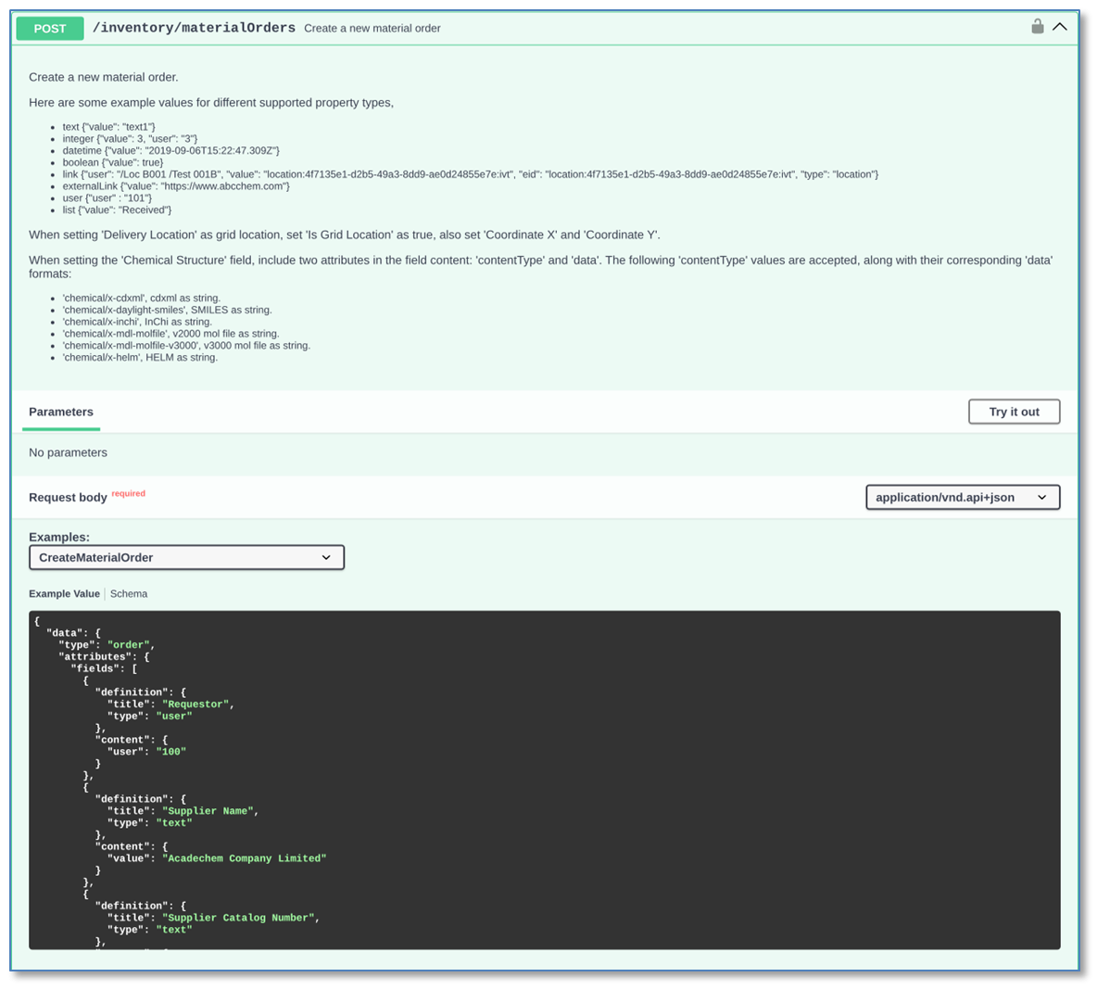This screenshot has height=990, width=1097.
Task: Open the CreateMaterialOrder examples dropdown
Action: (x=187, y=557)
